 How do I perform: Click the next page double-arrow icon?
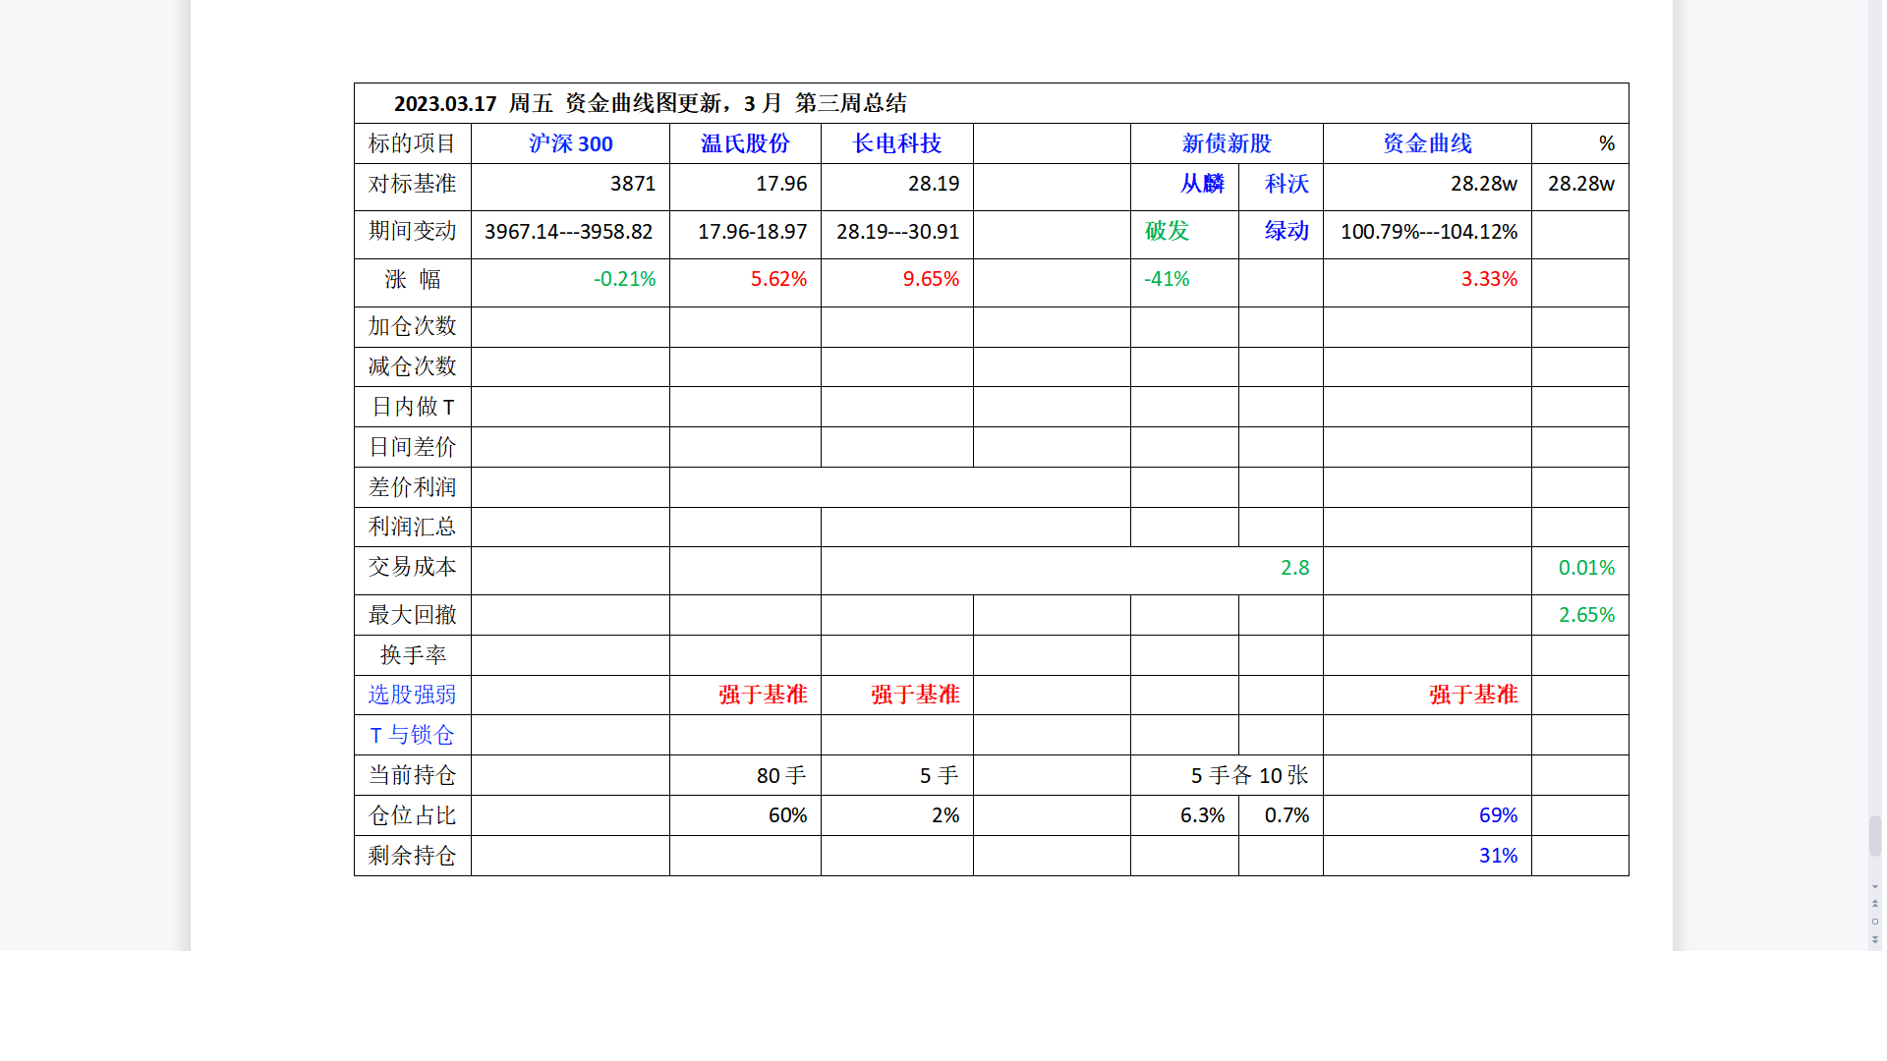[1875, 940]
